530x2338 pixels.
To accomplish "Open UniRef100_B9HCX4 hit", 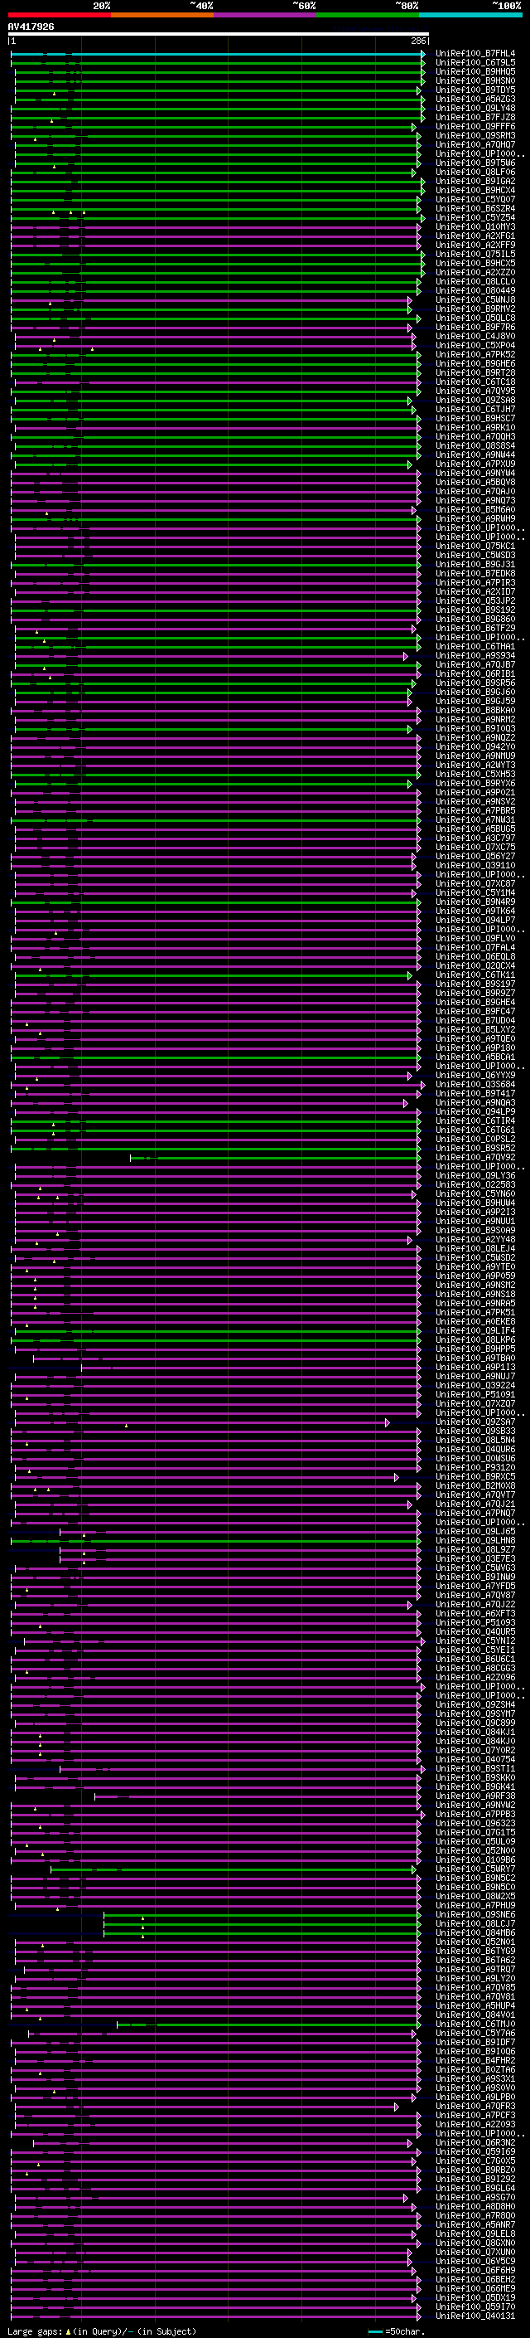I will point(475,191).
